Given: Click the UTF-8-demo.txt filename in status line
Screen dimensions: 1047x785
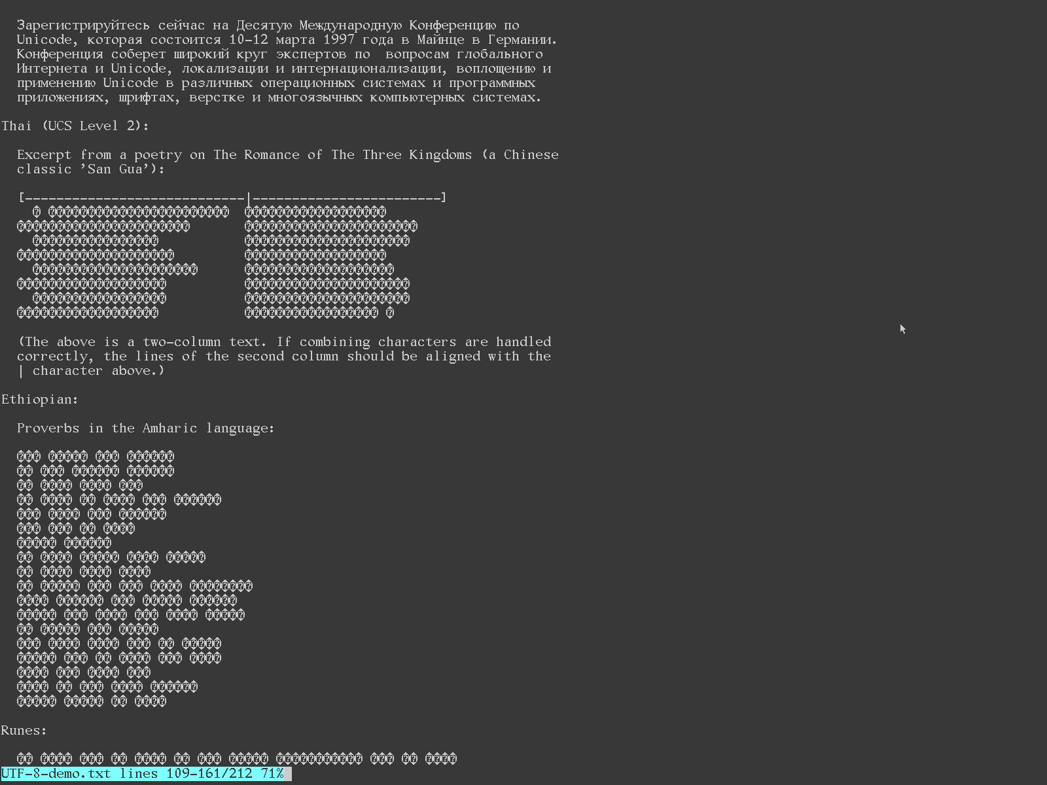Looking at the screenshot, I should coord(56,773).
